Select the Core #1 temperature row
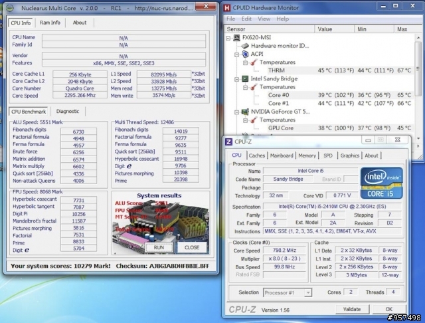 [x=340, y=103]
